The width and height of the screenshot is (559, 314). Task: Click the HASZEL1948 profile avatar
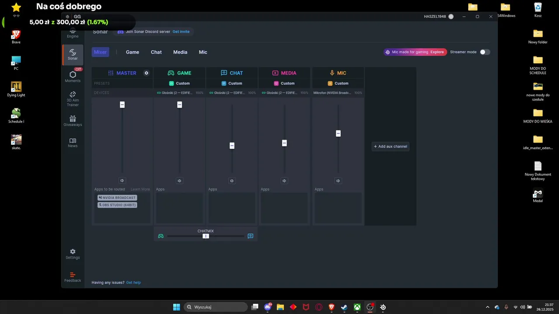click(x=451, y=17)
